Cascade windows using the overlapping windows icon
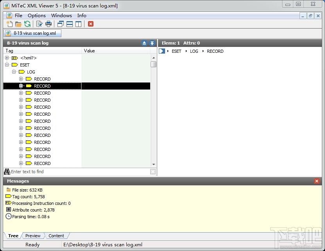The image size is (325, 251). coord(60,24)
